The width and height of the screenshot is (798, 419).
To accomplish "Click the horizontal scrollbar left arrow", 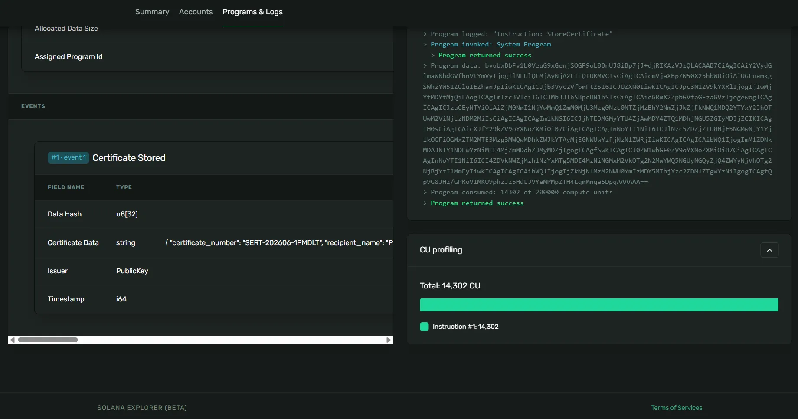I will 13,340.
